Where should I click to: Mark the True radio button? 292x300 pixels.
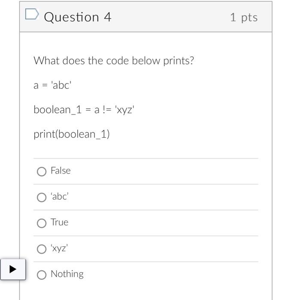pos(42,223)
